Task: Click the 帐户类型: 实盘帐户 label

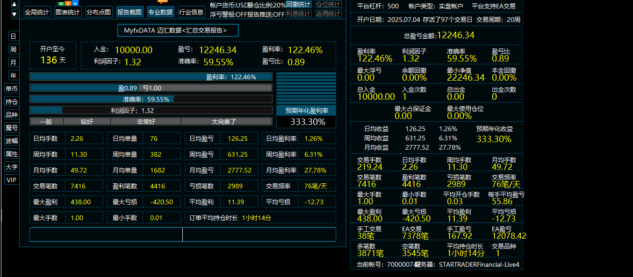Action: [x=435, y=6]
